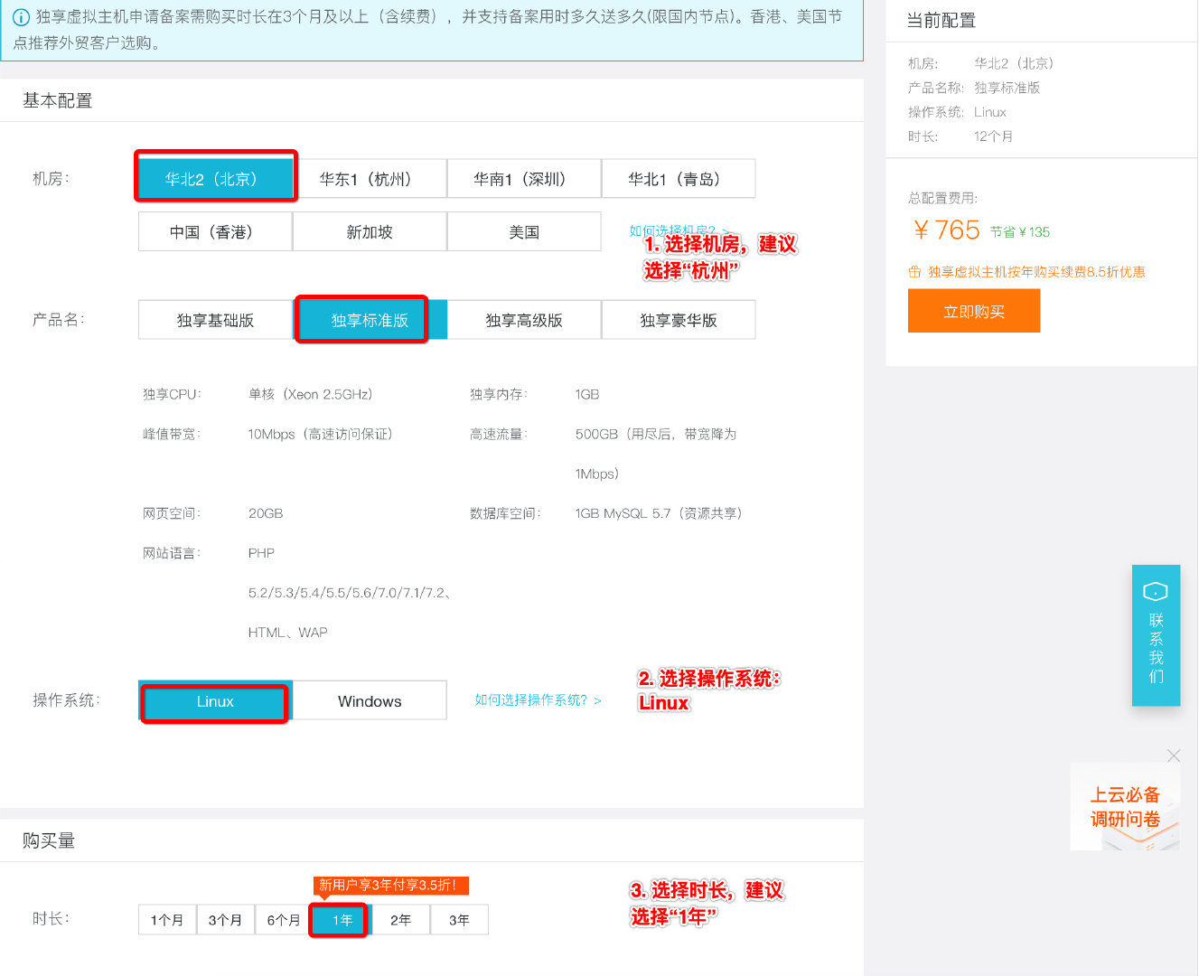This screenshot has width=1199, height=976.
Task: Click the hexagon logo inside the contact tab
Action: pos(1156,592)
